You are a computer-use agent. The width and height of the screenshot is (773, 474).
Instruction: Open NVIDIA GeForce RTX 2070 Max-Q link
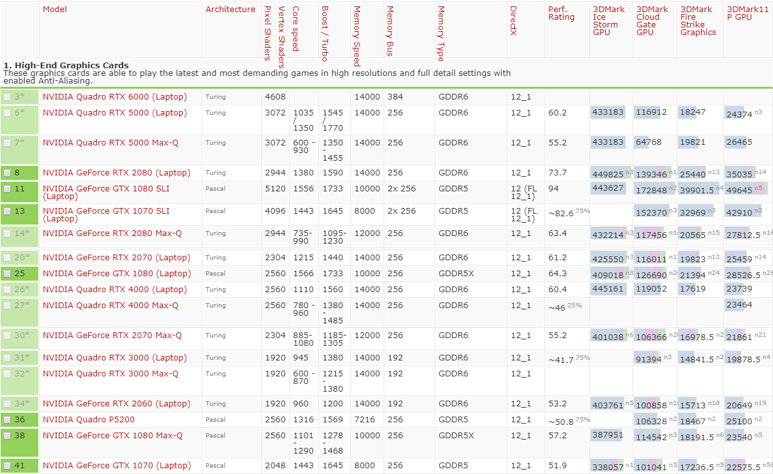[x=112, y=336]
